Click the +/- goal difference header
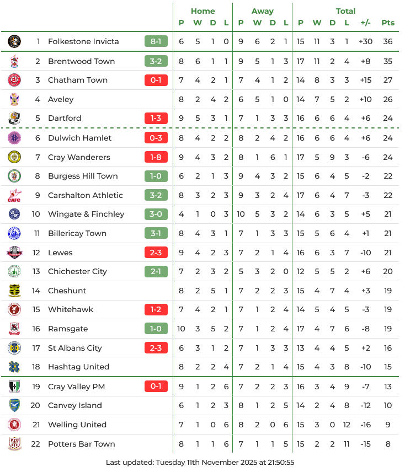 [x=365, y=23]
